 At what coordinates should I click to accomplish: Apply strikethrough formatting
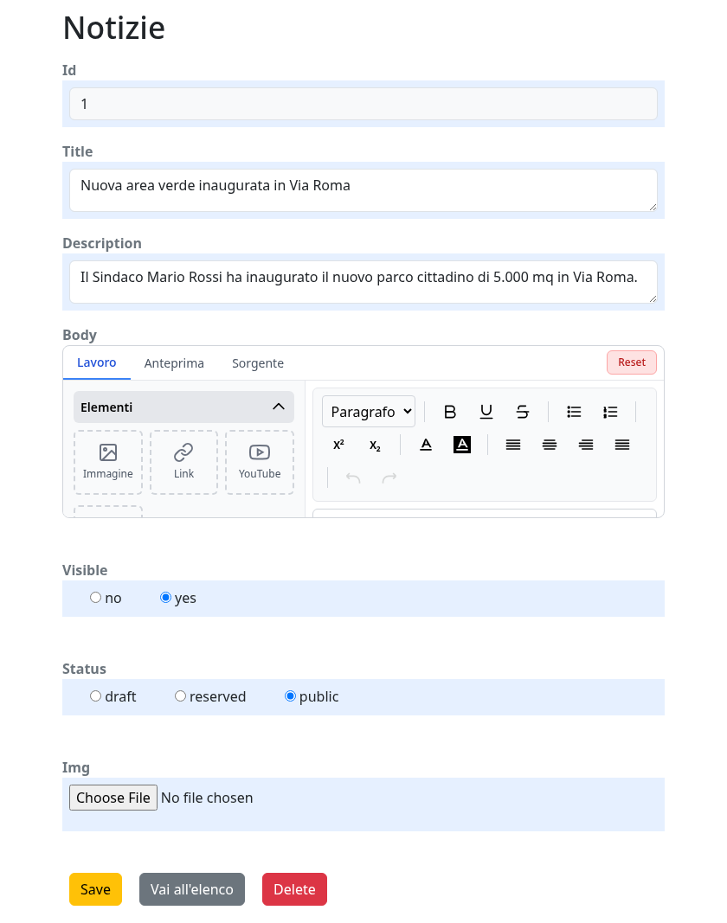523,412
